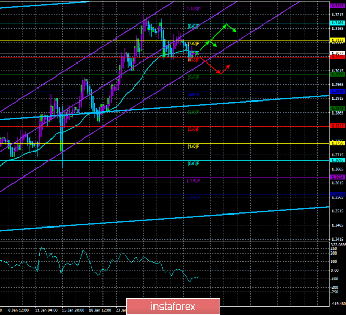Click the yellow 1.3123 price tag
Screen dimensions: 346x315
pos(337,40)
